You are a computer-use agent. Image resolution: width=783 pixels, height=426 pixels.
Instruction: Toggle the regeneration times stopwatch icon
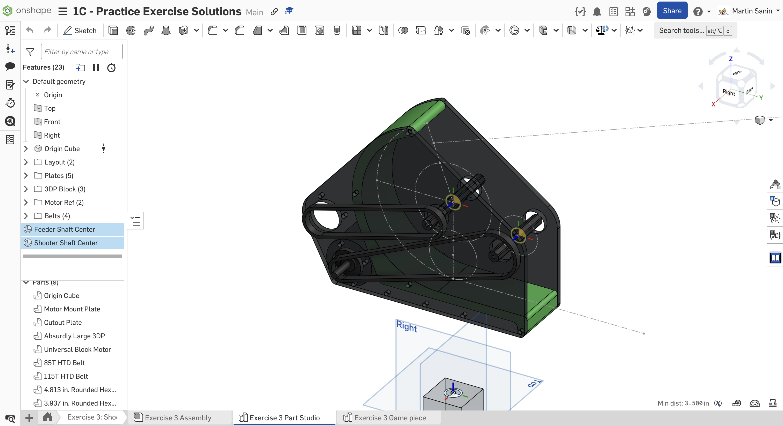coord(112,68)
